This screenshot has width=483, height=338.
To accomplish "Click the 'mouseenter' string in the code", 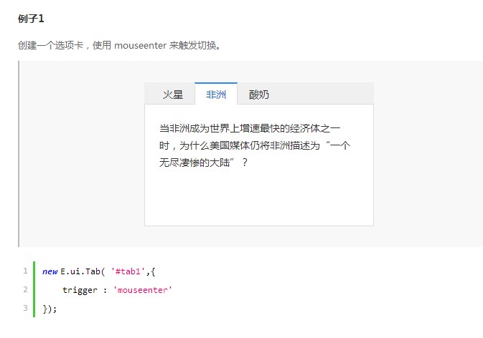I will tap(143, 290).
